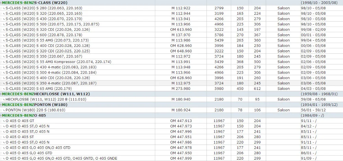The image size is (343, 161).
Task: Click displacement value 5786
Action: 219,35
